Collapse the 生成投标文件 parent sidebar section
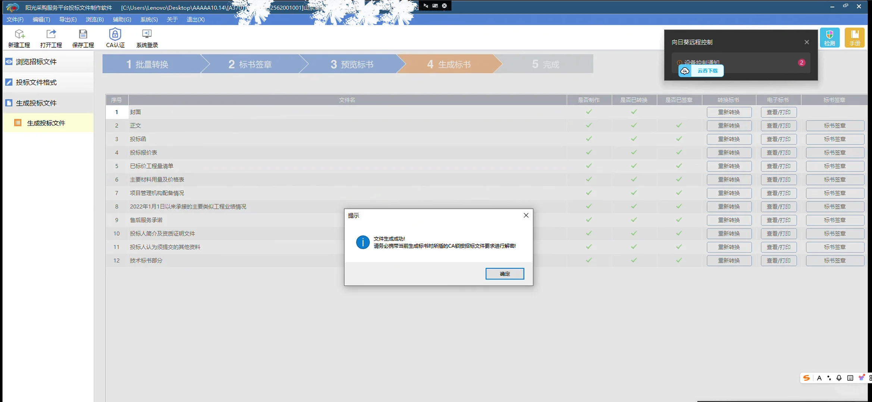Viewport: 872px width, 402px height. pyautogui.click(x=36, y=103)
